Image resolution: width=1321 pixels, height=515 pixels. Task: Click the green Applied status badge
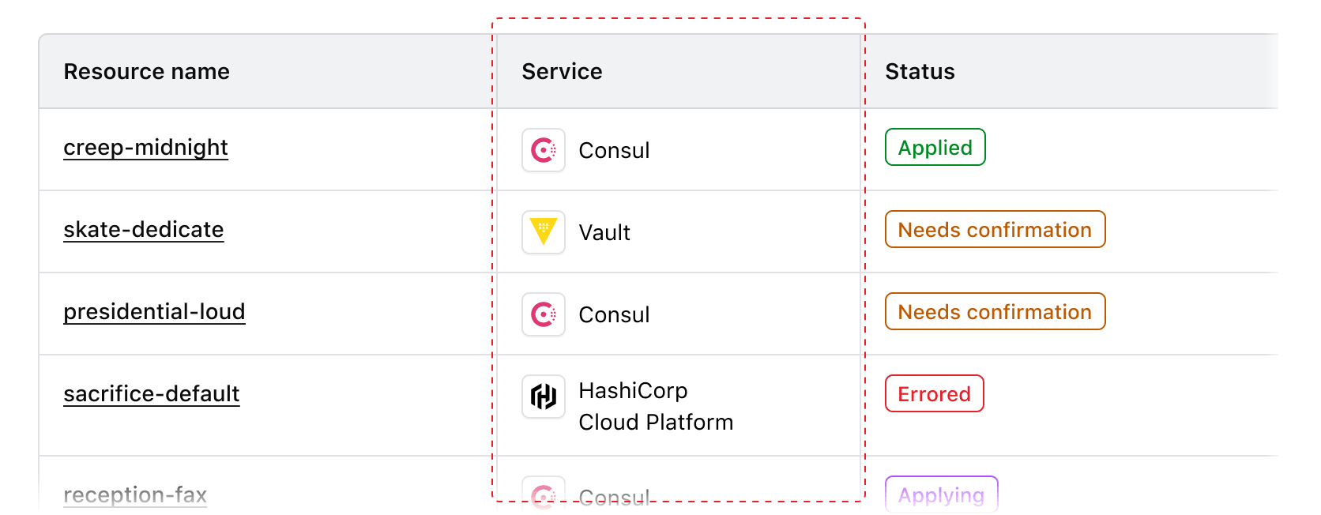tap(935, 148)
